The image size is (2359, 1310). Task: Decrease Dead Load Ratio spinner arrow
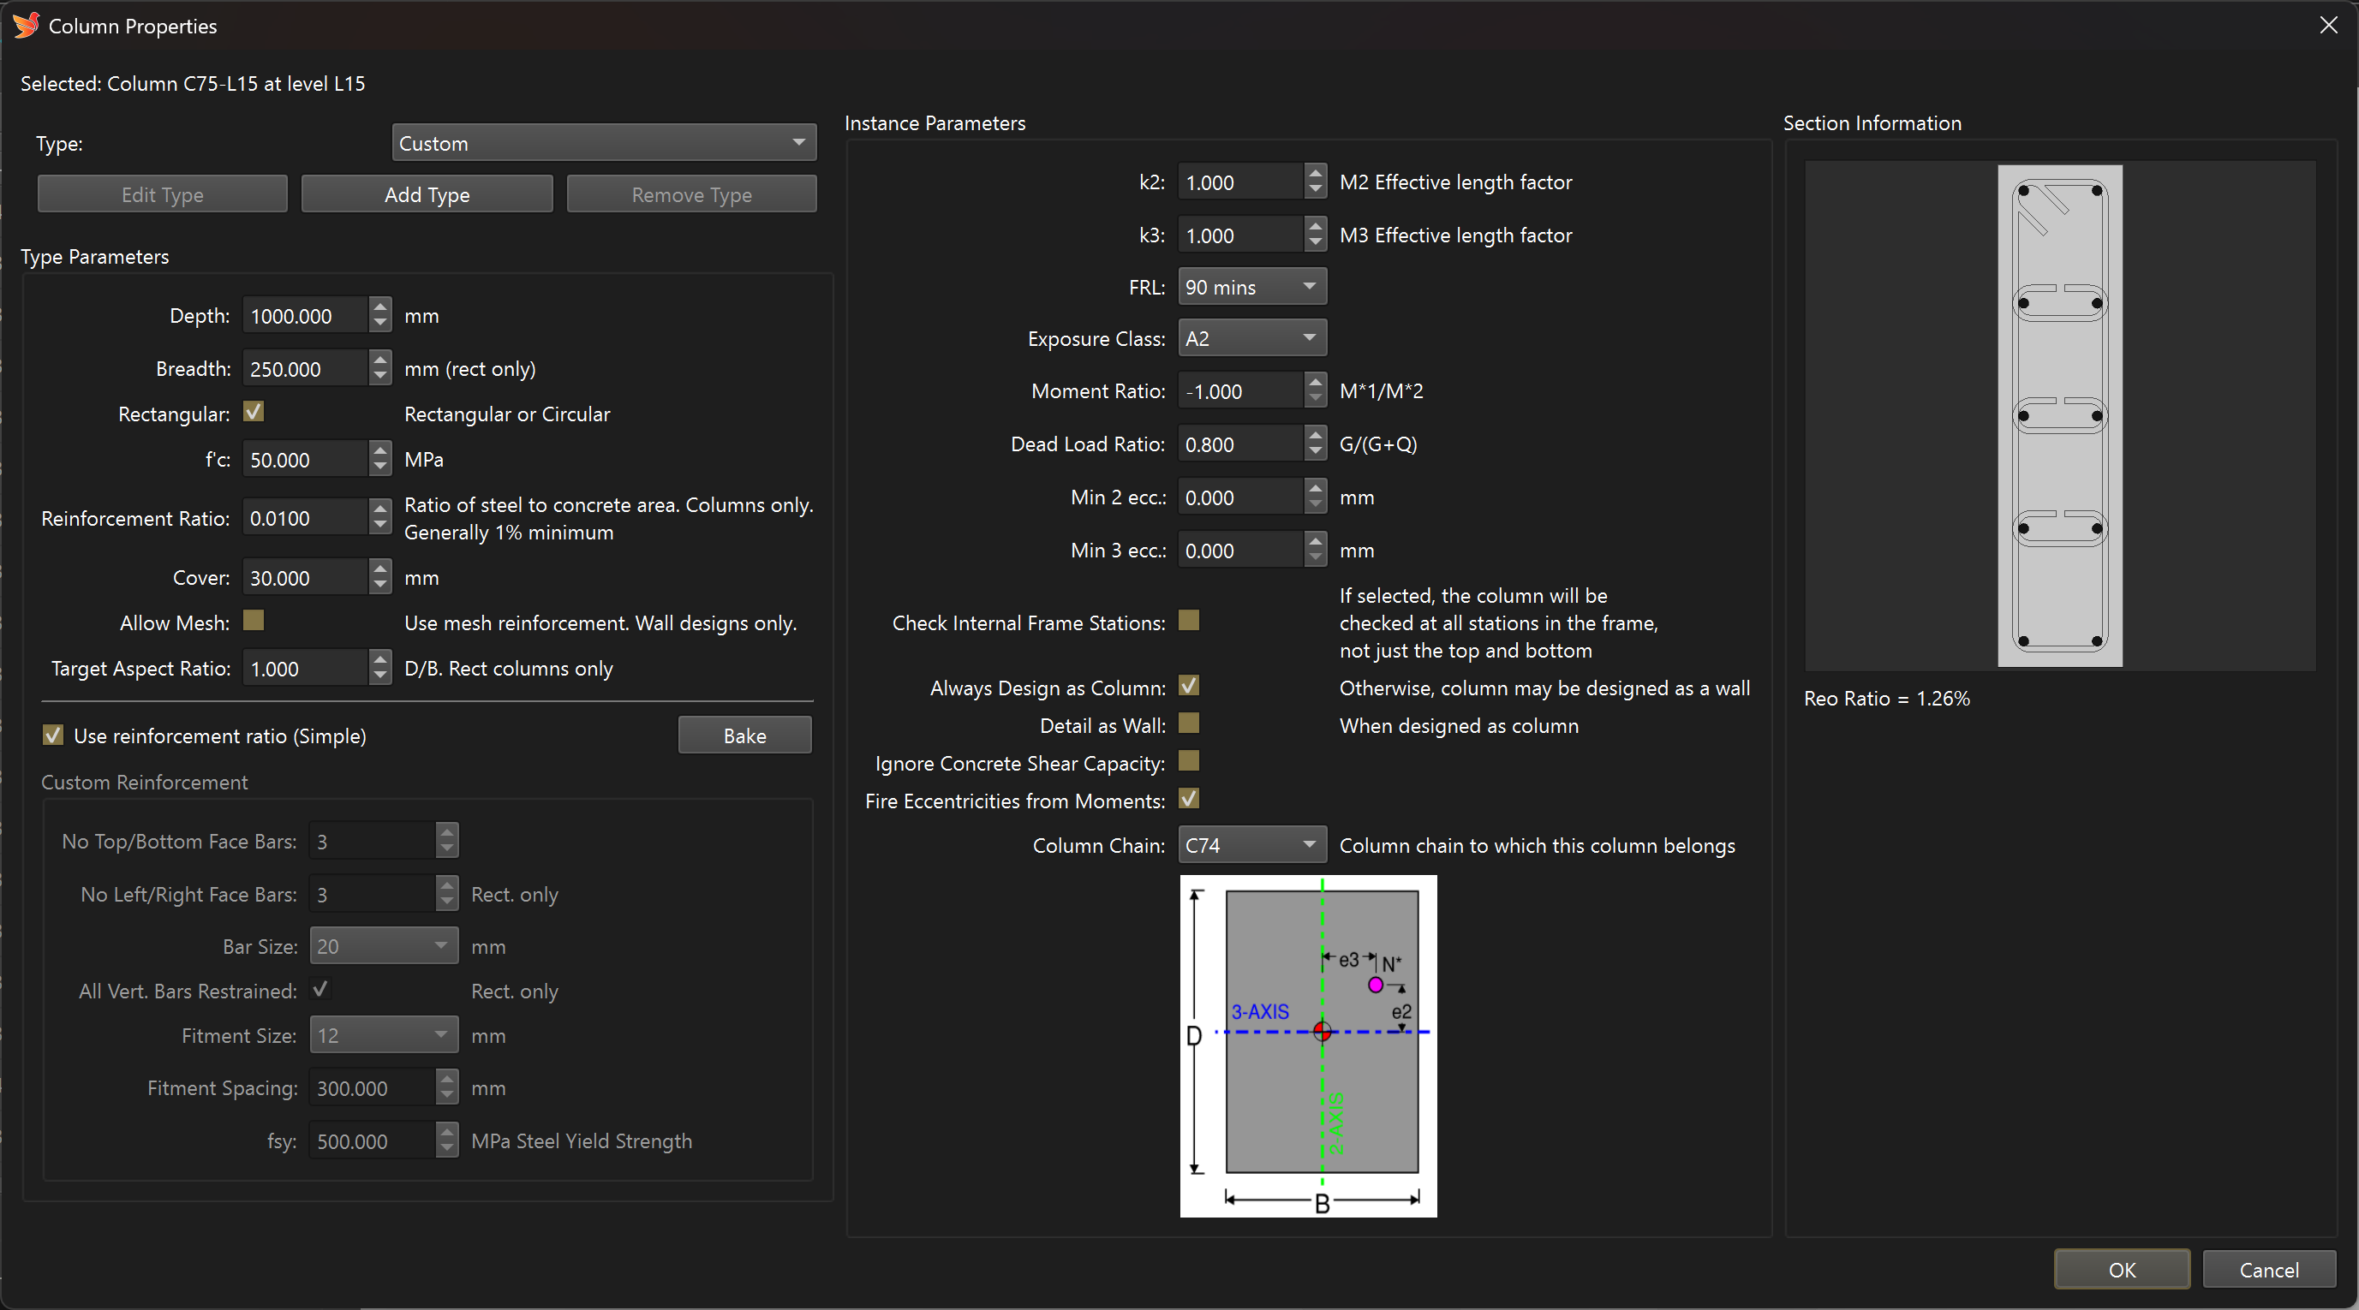[1315, 452]
